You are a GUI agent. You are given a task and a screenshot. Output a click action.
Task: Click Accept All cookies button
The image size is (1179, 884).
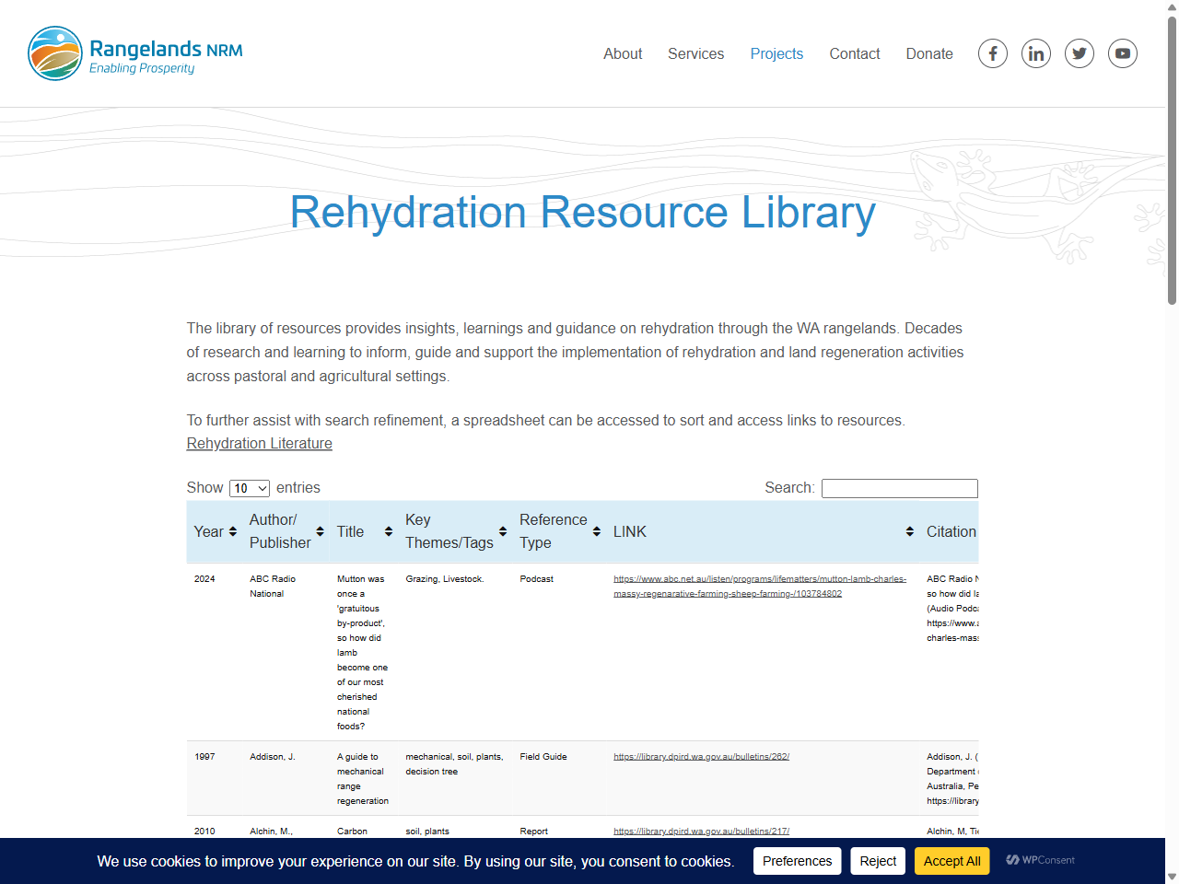click(951, 861)
